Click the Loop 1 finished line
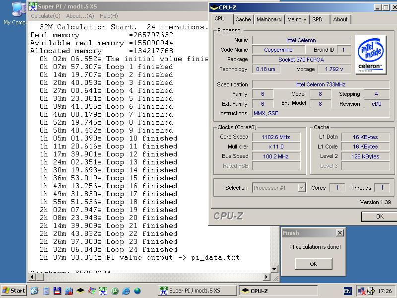The image size is (397, 298). pyautogui.click(x=106, y=67)
